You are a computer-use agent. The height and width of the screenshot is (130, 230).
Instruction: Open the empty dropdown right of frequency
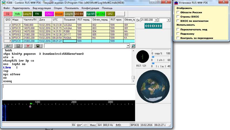(169, 20)
